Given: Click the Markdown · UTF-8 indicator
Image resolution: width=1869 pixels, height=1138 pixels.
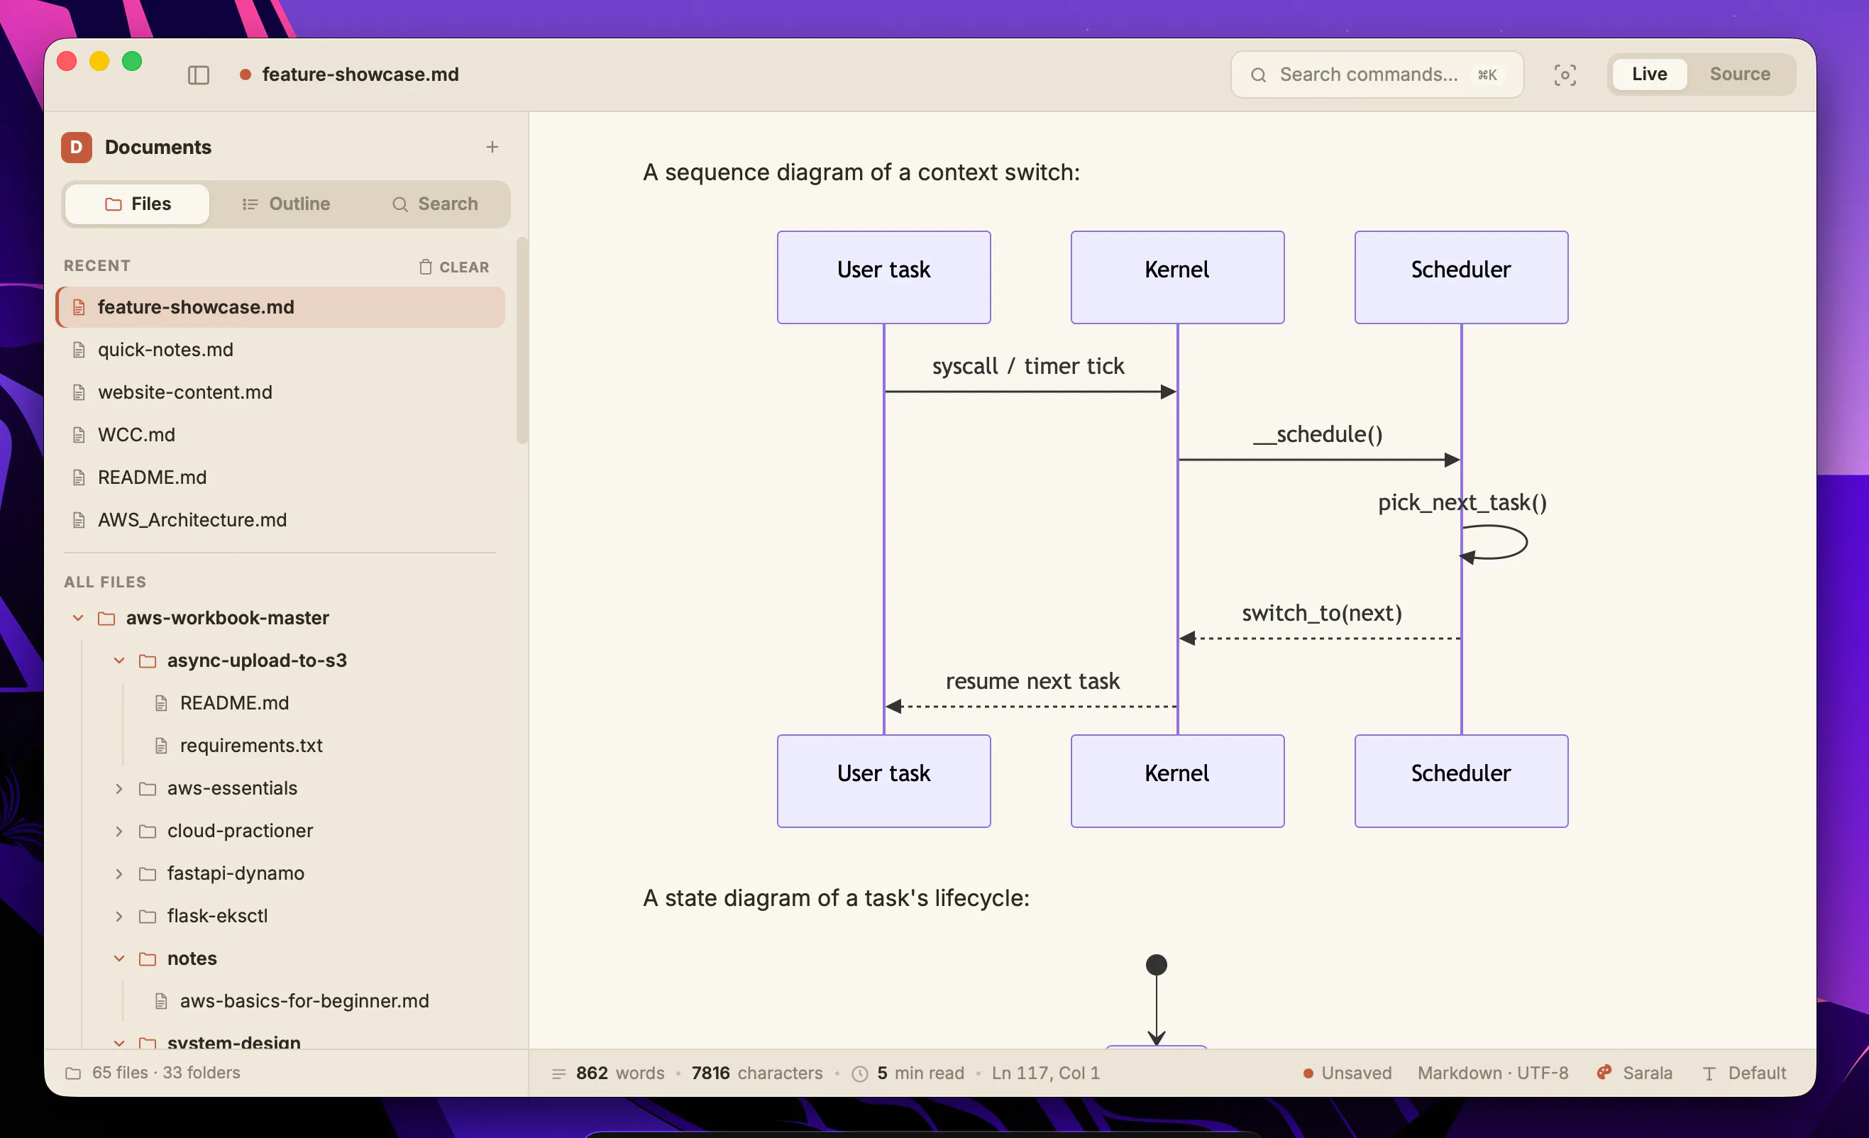Looking at the screenshot, I should coord(1493,1073).
